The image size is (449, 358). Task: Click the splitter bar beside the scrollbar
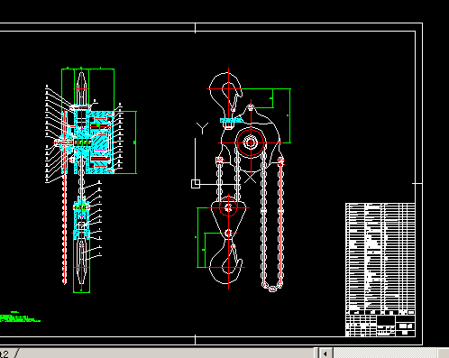point(316,353)
